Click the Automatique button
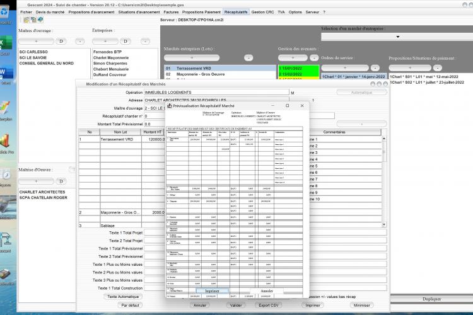This screenshot has height=315, width=473. (362, 93)
